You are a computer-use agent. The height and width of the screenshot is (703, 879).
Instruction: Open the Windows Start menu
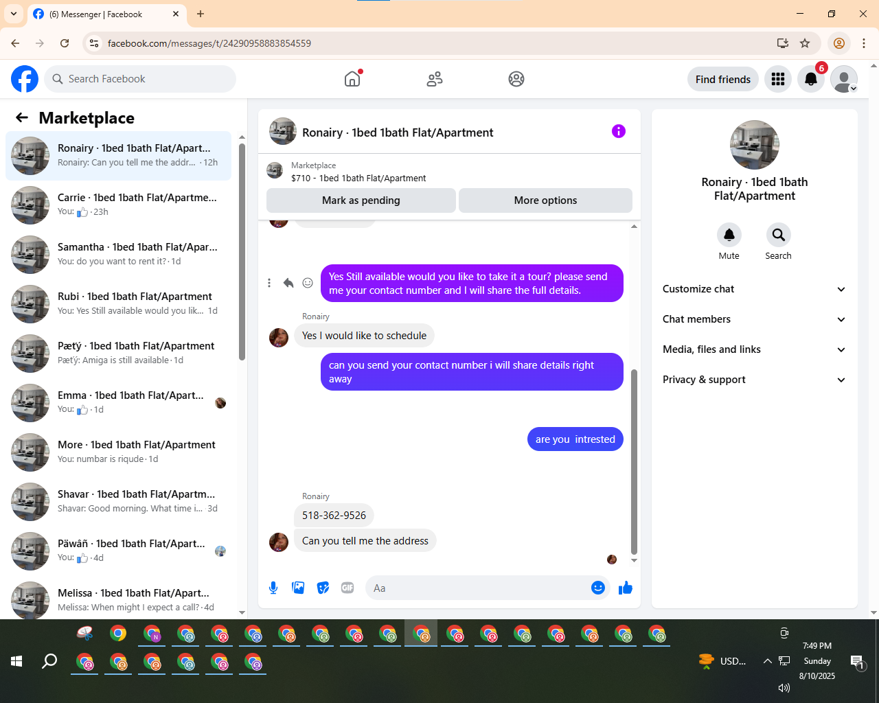16,661
